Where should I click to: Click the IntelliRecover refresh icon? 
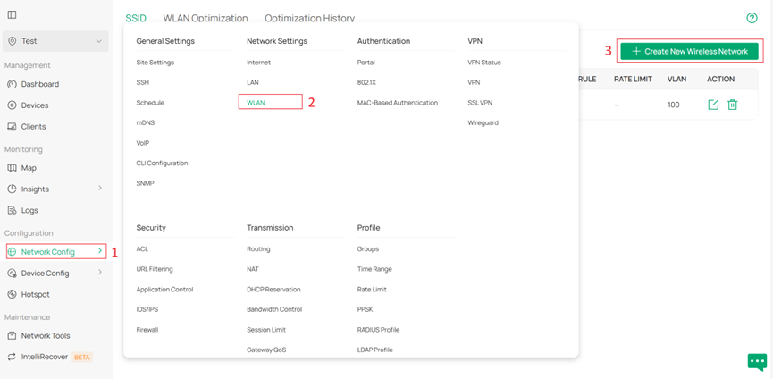(13, 357)
